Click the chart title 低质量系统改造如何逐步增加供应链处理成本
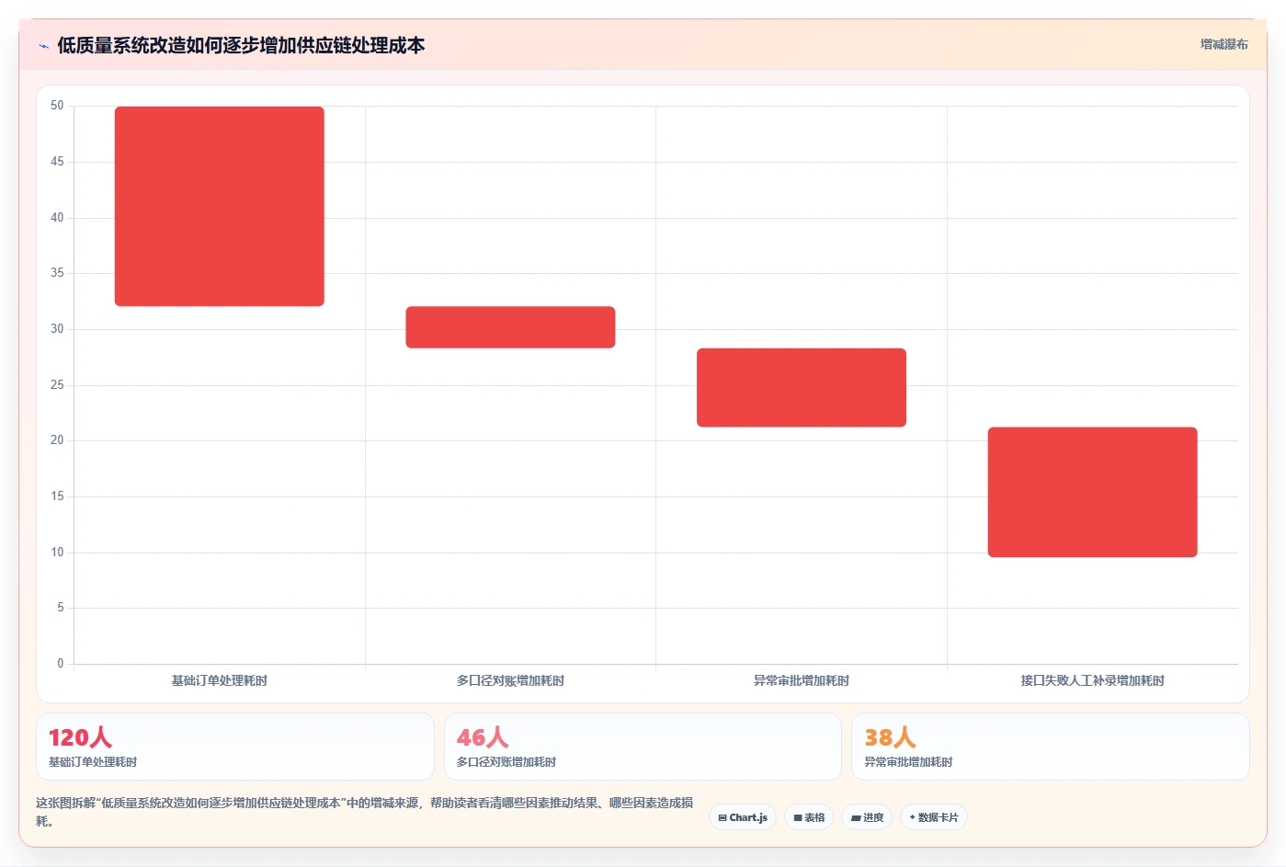The width and height of the screenshot is (1286, 867). tap(241, 45)
